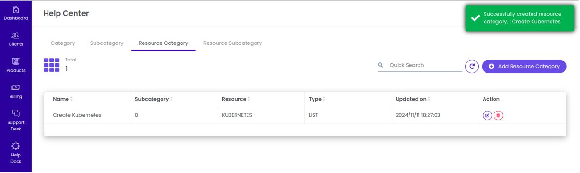Image resolution: width=580 pixels, height=173 pixels.
Task: Sort table by Name column
Action: [63, 99]
